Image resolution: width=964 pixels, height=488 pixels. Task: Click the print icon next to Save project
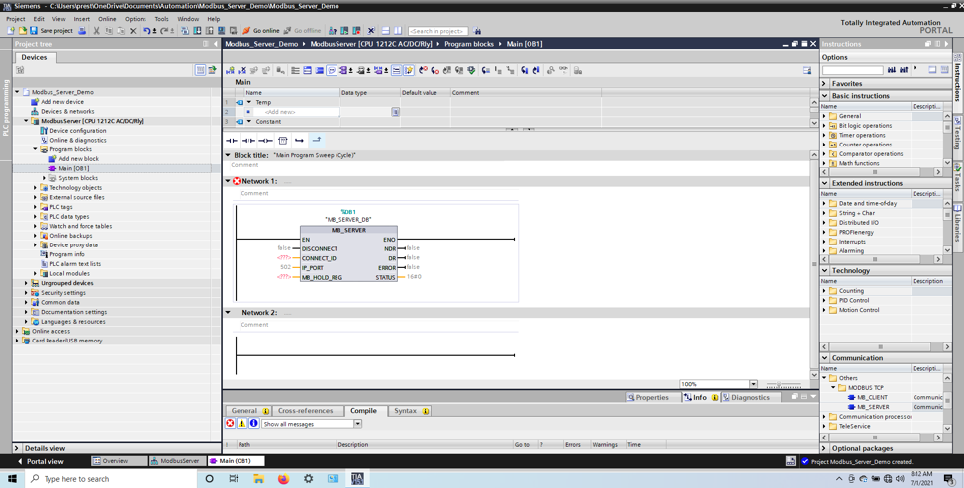[82, 30]
